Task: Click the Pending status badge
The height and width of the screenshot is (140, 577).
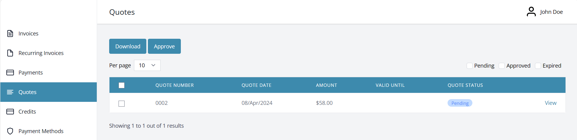Action: point(460,103)
